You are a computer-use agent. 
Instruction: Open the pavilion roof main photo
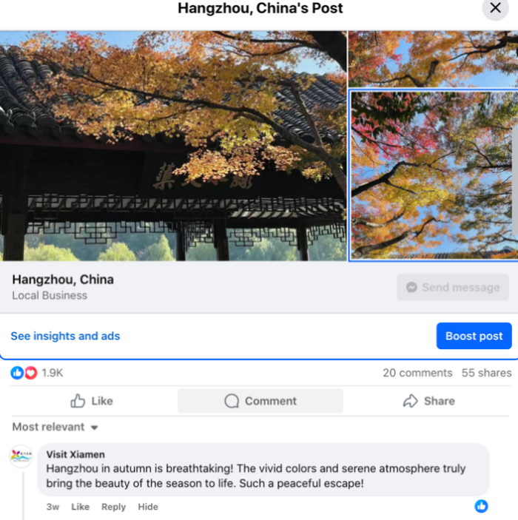point(173,146)
